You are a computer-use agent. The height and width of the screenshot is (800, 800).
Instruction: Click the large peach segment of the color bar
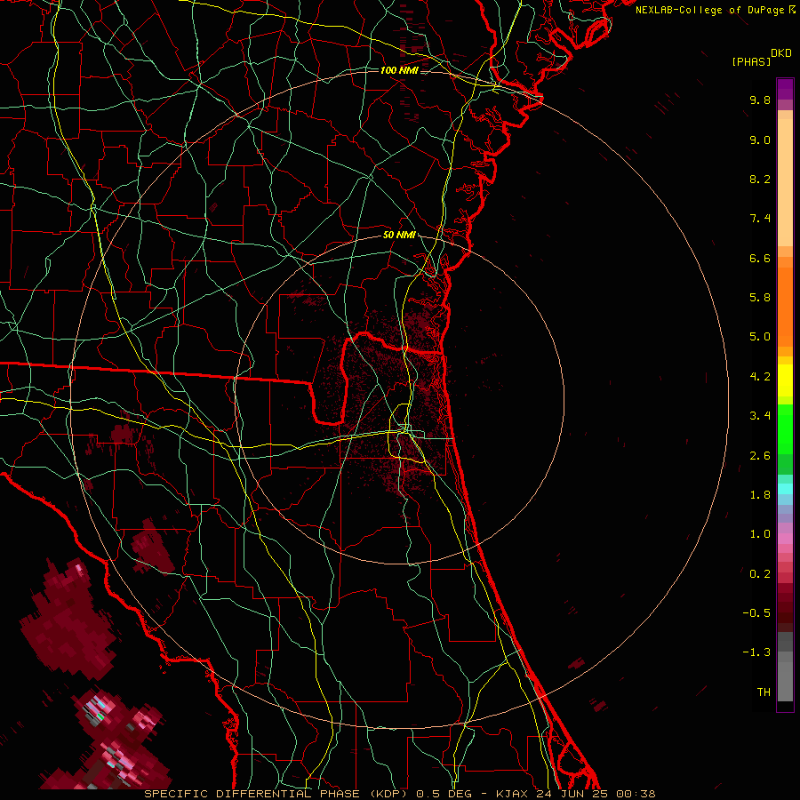(x=785, y=182)
